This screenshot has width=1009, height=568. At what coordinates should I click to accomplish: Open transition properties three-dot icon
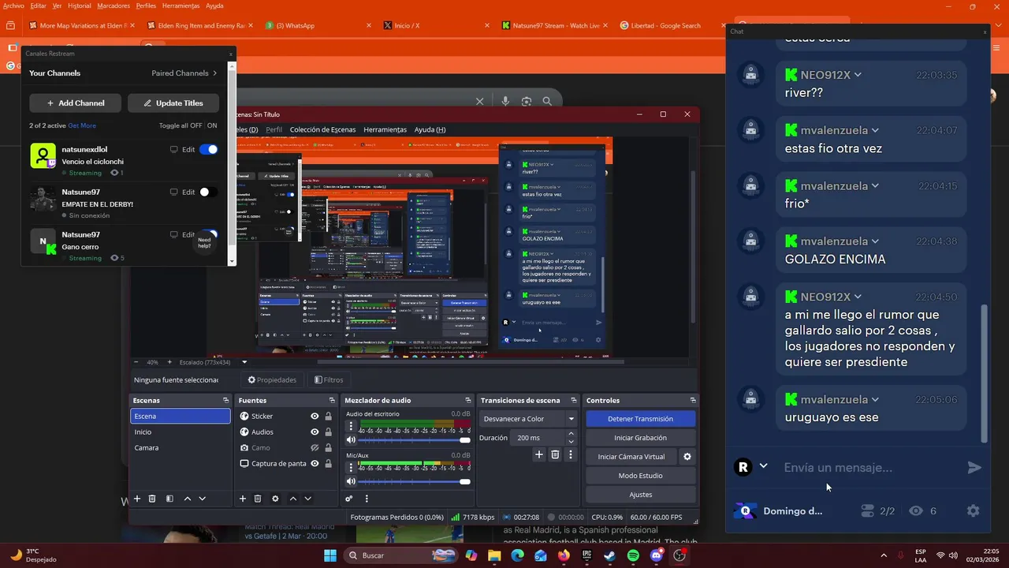pos(571,454)
